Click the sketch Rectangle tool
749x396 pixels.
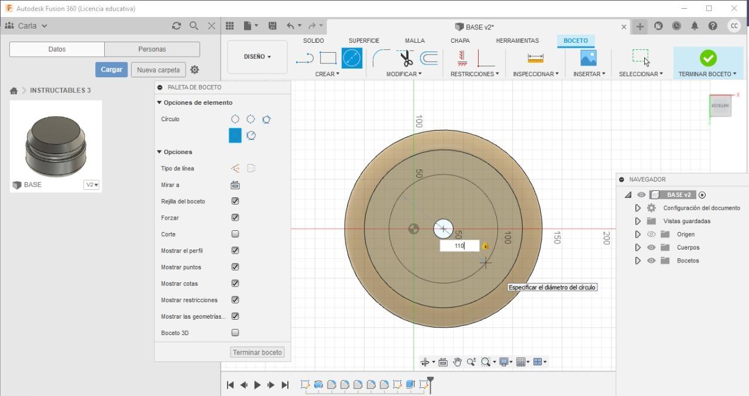pyautogui.click(x=328, y=58)
